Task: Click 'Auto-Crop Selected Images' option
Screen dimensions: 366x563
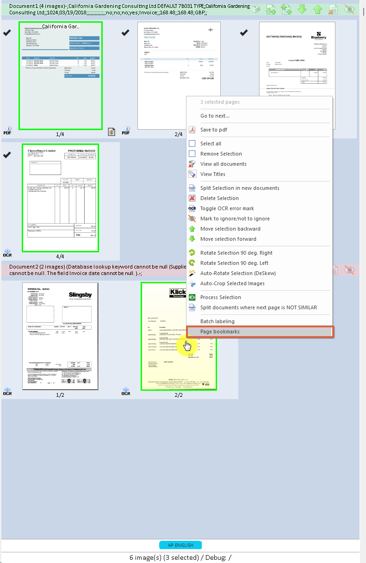Action: click(x=232, y=283)
